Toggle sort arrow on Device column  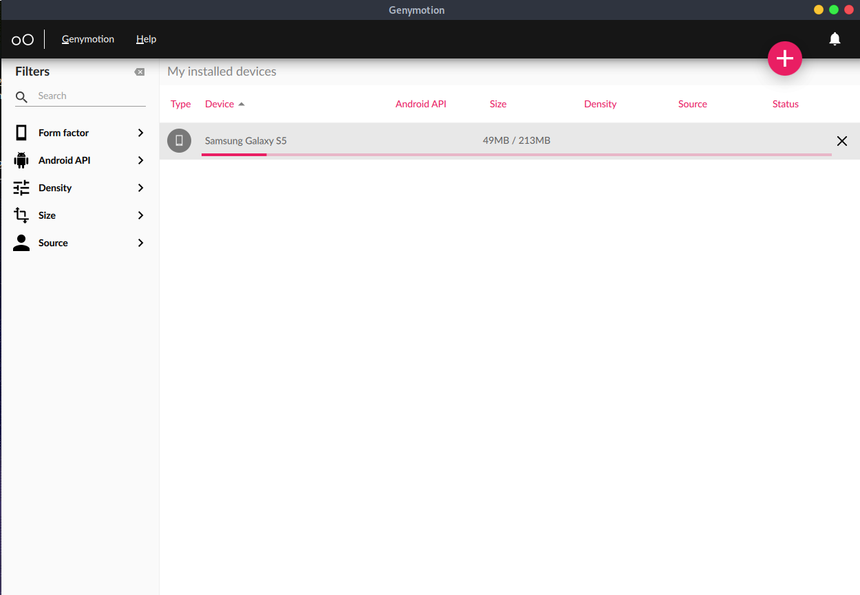241,105
